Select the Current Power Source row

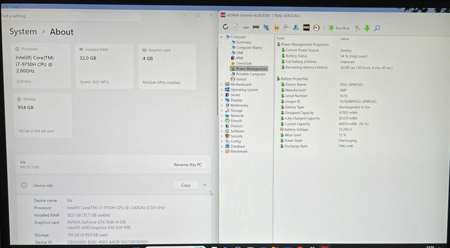click(x=316, y=50)
